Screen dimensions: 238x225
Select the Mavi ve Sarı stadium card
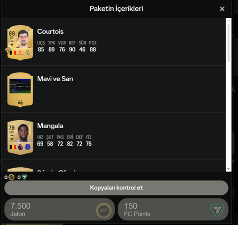pos(20,90)
